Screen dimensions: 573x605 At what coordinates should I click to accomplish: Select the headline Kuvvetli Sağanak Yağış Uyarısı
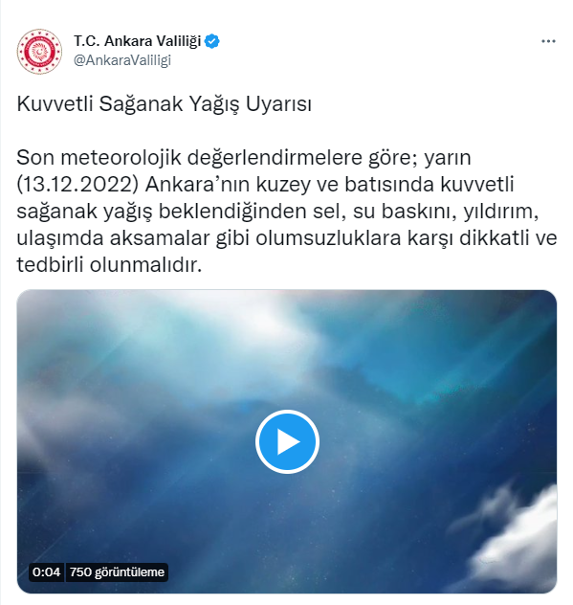point(164,103)
